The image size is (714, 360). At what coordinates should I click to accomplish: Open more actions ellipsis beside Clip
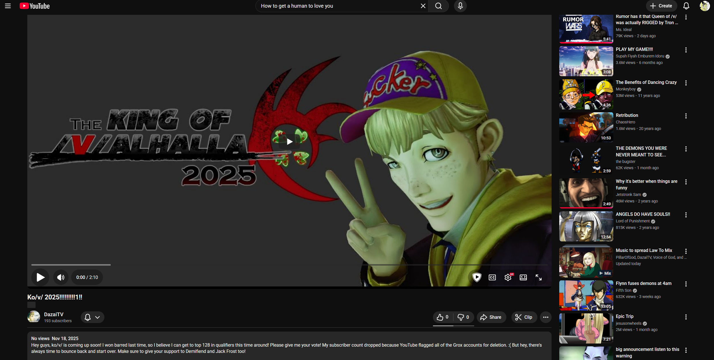(545, 317)
